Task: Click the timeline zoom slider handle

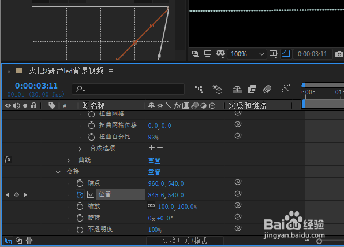Action: point(319,241)
